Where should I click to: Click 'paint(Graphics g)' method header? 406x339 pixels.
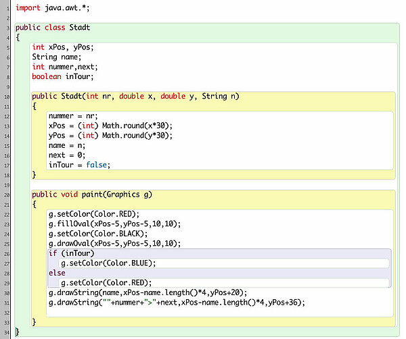pos(116,194)
